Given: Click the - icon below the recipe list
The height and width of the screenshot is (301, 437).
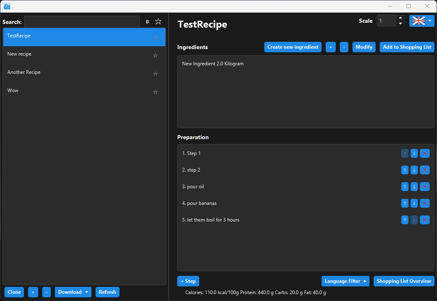Looking at the screenshot, I should click(46, 292).
